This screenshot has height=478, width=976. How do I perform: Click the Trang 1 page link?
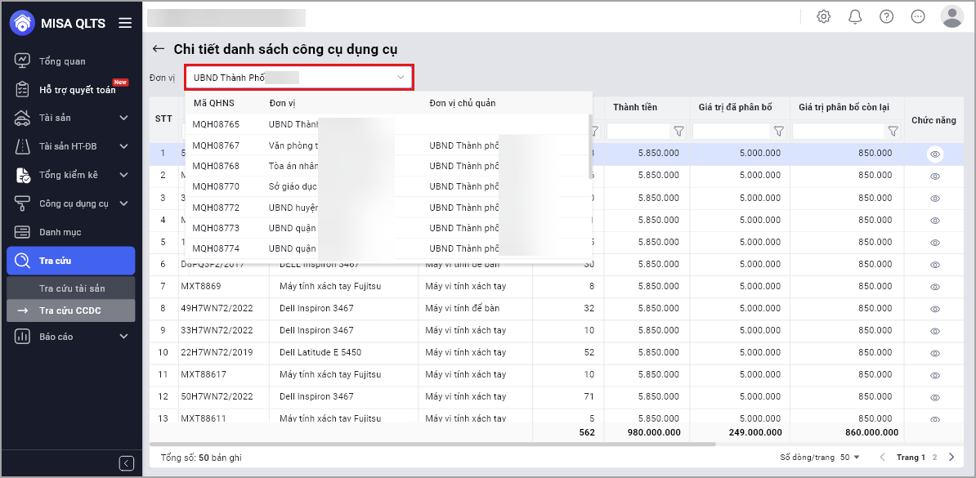[x=911, y=458]
